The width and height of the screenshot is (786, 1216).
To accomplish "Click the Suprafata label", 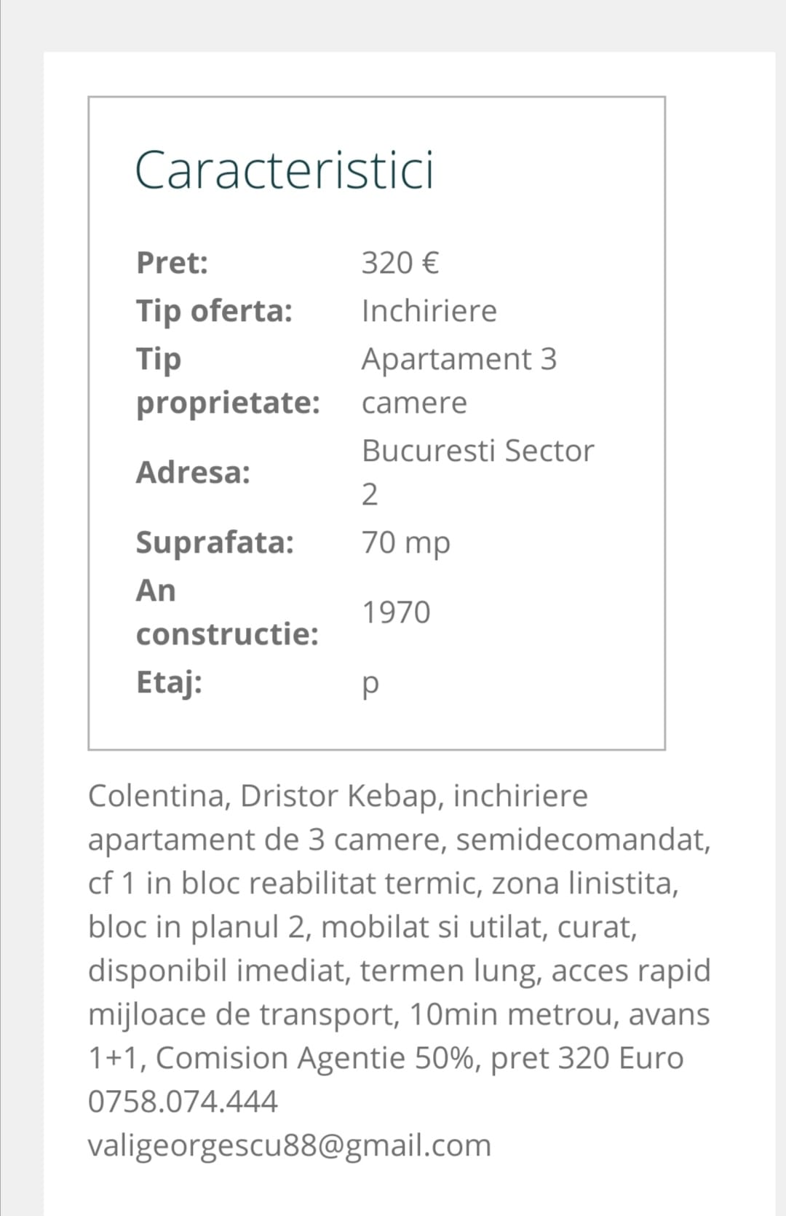I will click(x=215, y=542).
